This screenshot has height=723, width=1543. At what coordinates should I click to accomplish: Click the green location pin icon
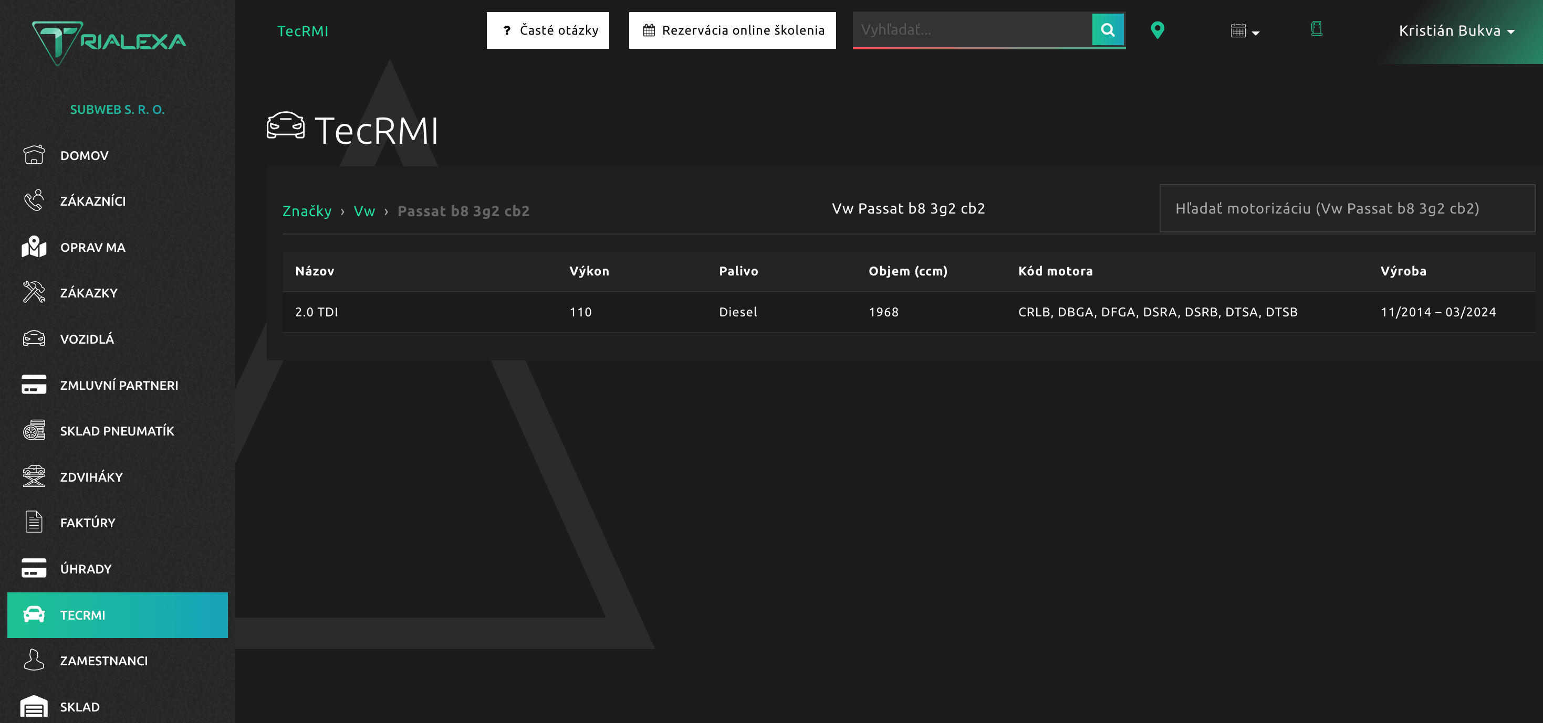pos(1158,30)
